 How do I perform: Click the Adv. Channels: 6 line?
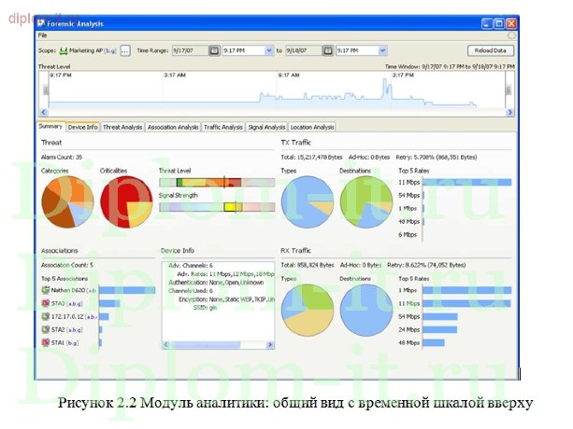pos(191,266)
